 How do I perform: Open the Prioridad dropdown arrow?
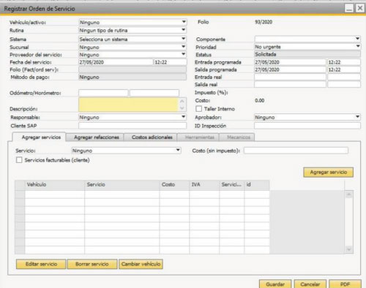357,46
